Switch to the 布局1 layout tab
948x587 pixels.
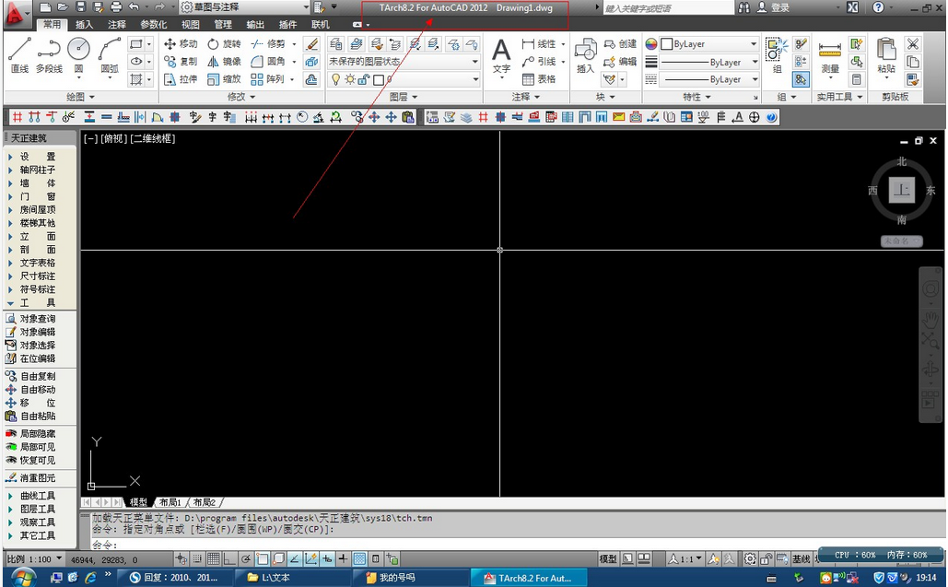click(x=168, y=502)
